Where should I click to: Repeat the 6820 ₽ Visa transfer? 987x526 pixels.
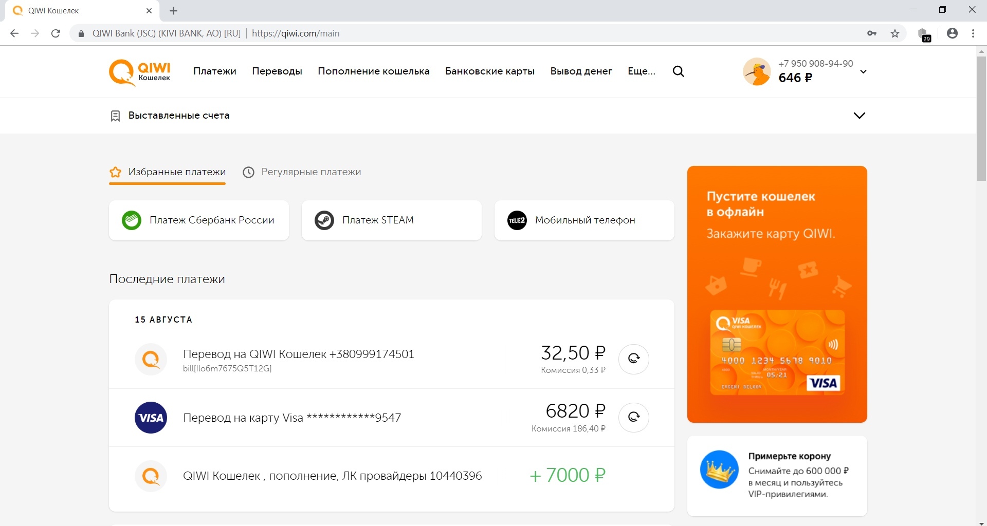click(x=633, y=417)
